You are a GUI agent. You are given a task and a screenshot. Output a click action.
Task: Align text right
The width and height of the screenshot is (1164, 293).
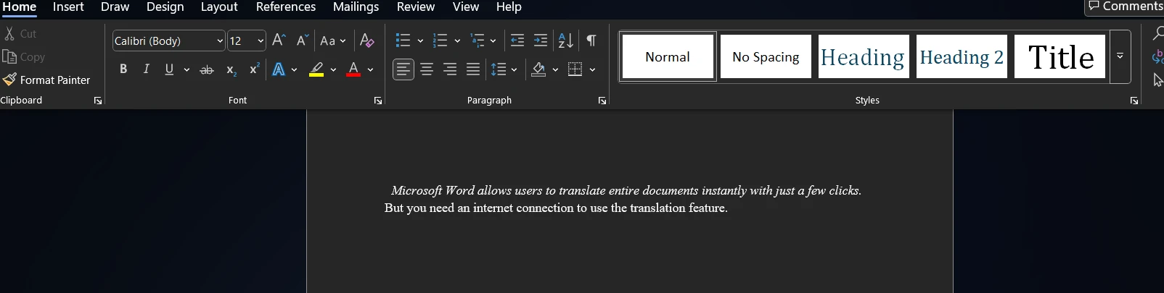tap(450, 69)
